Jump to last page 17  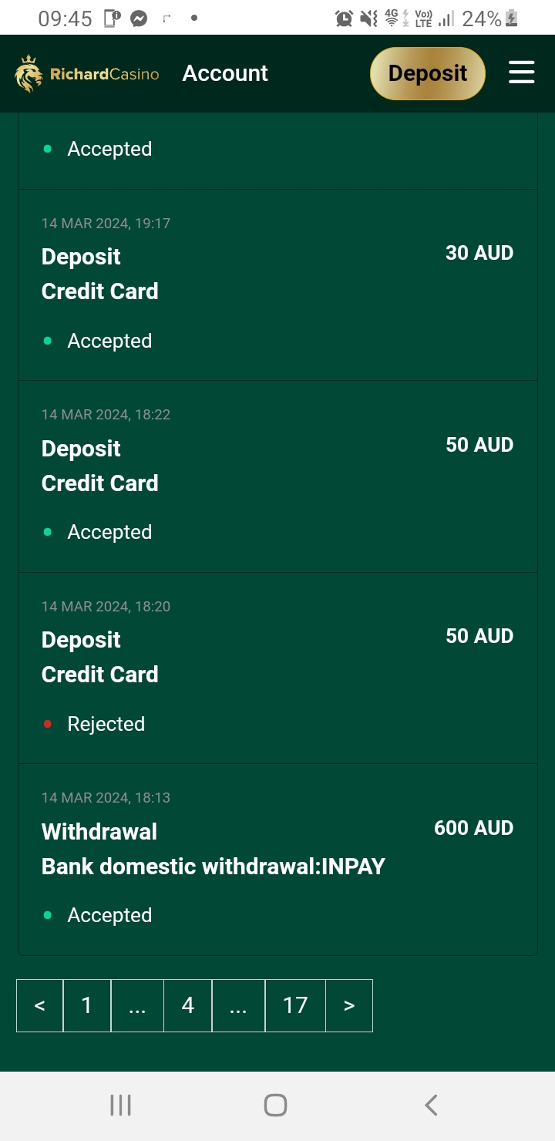295,1005
